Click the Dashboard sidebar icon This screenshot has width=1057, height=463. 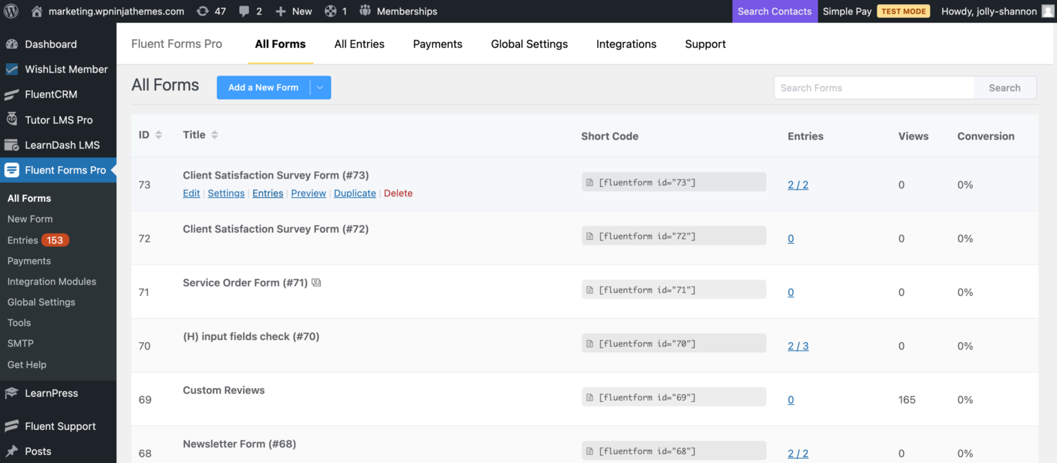tap(12, 45)
